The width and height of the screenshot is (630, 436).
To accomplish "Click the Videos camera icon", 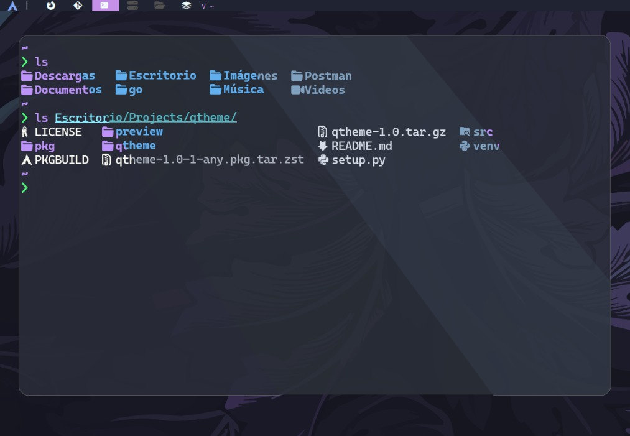I will pos(297,90).
